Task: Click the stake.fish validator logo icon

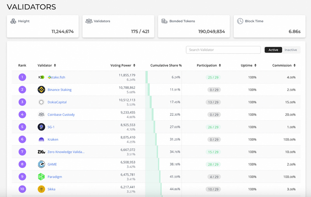Action: click(41, 77)
